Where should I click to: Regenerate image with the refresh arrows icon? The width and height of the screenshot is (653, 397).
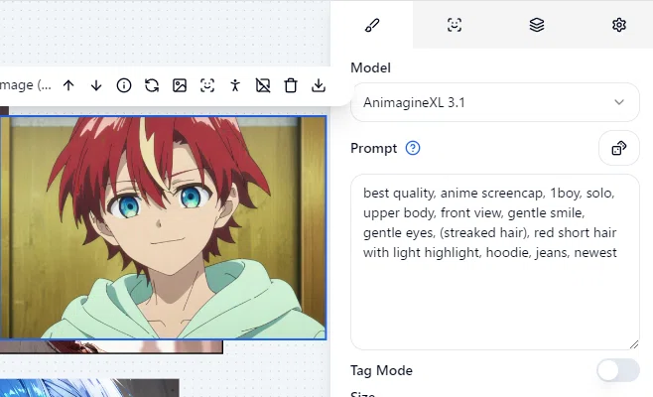(152, 85)
